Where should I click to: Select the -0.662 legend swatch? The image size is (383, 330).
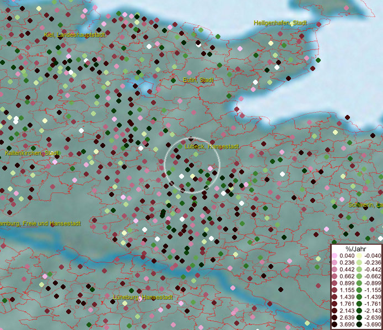[359, 277]
